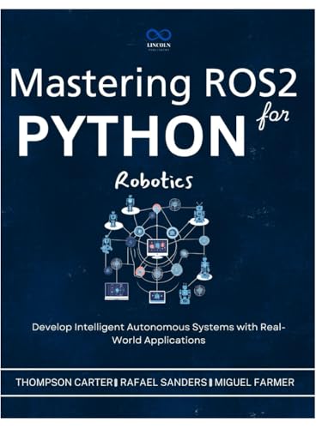This screenshot has width=322, height=429.
Task: Click author name "MIGUEL FARMER"
Action: point(254,383)
